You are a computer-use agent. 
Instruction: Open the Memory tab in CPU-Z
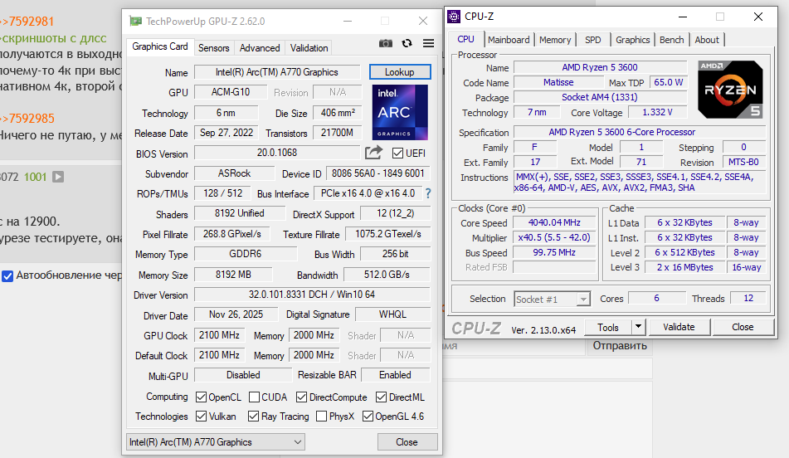tap(555, 40)
